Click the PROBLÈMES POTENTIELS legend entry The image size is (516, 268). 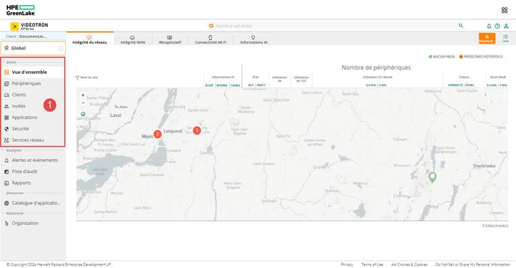click(x=481, y=57)
